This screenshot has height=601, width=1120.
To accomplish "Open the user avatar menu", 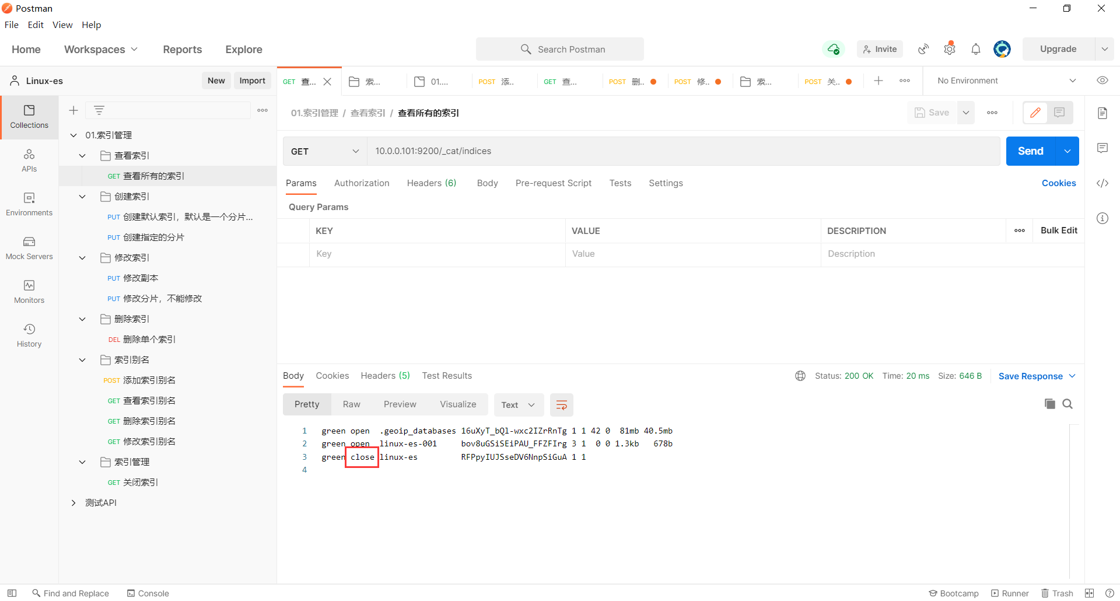I will click(1002, 49).
